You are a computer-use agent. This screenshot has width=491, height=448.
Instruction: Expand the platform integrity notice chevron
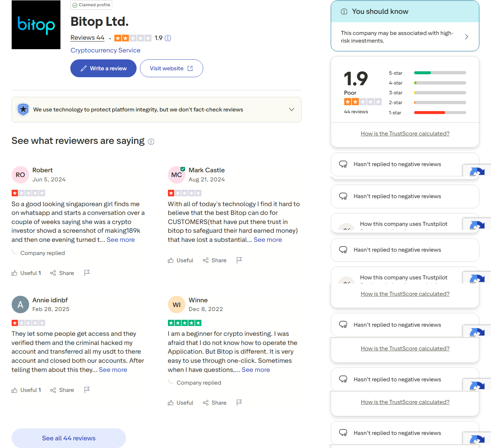click(291, 110)
